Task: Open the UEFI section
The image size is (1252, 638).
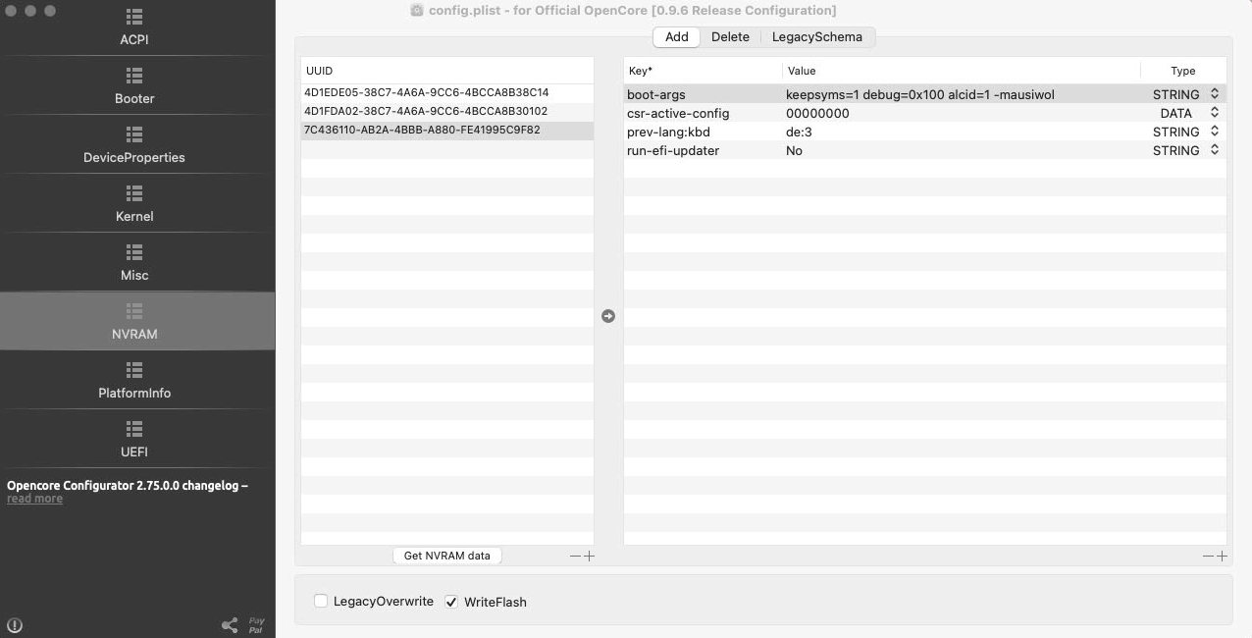Action: coord(134,440)
